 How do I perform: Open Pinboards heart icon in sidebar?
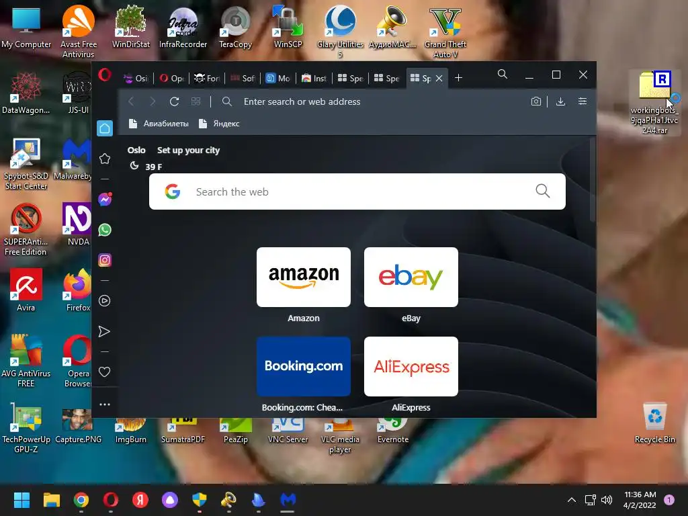click(x=104, y=372)
